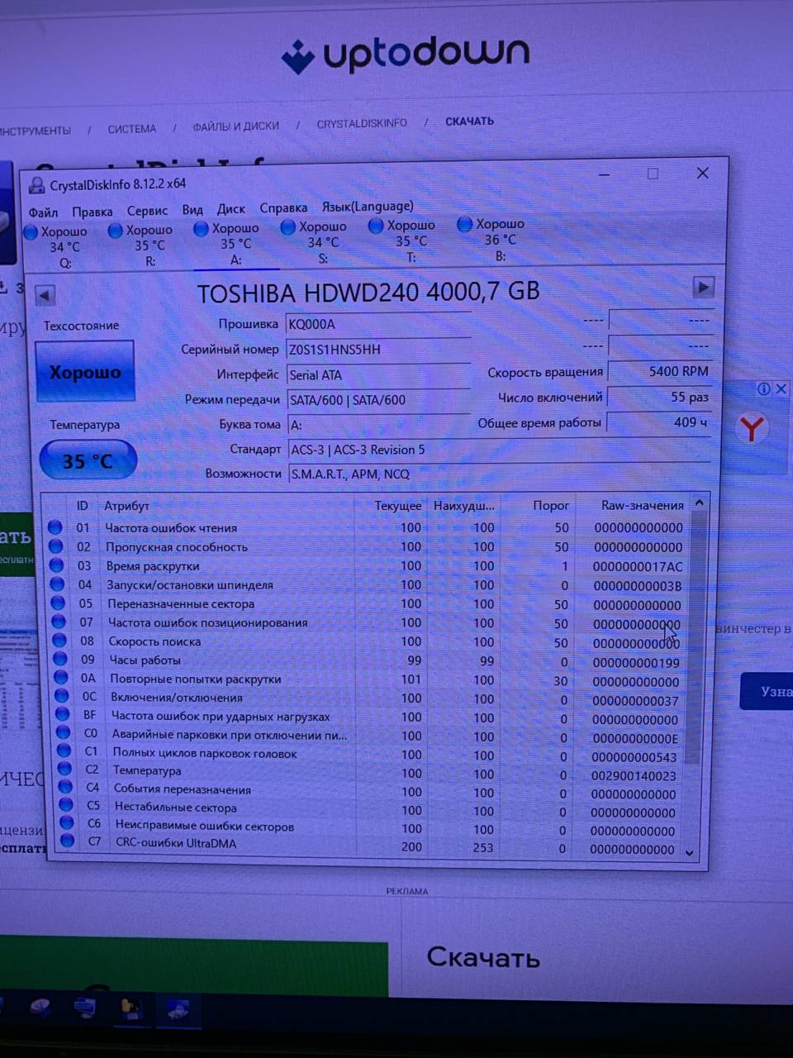Click the 55 раз power count value

coord(660,398)
